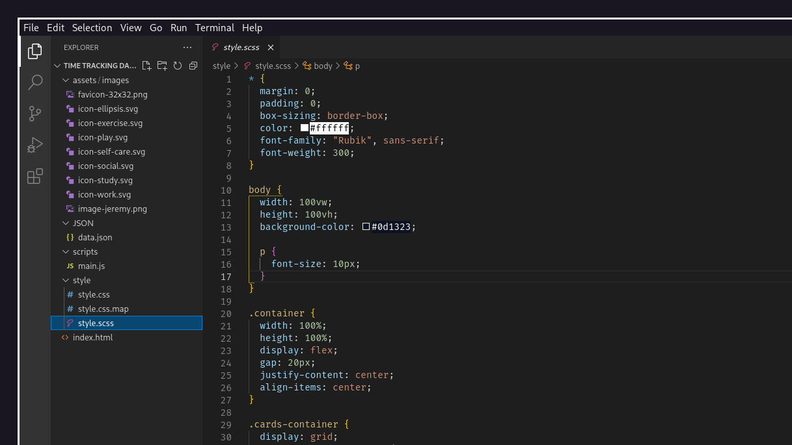The height and width of the screenshot is (445, 792).
Task: Switch to the style.scss editor tab
Action: point(241,47)
